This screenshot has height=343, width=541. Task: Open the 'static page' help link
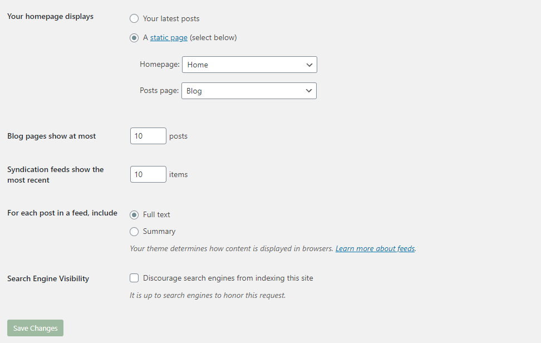coord(169,38)
